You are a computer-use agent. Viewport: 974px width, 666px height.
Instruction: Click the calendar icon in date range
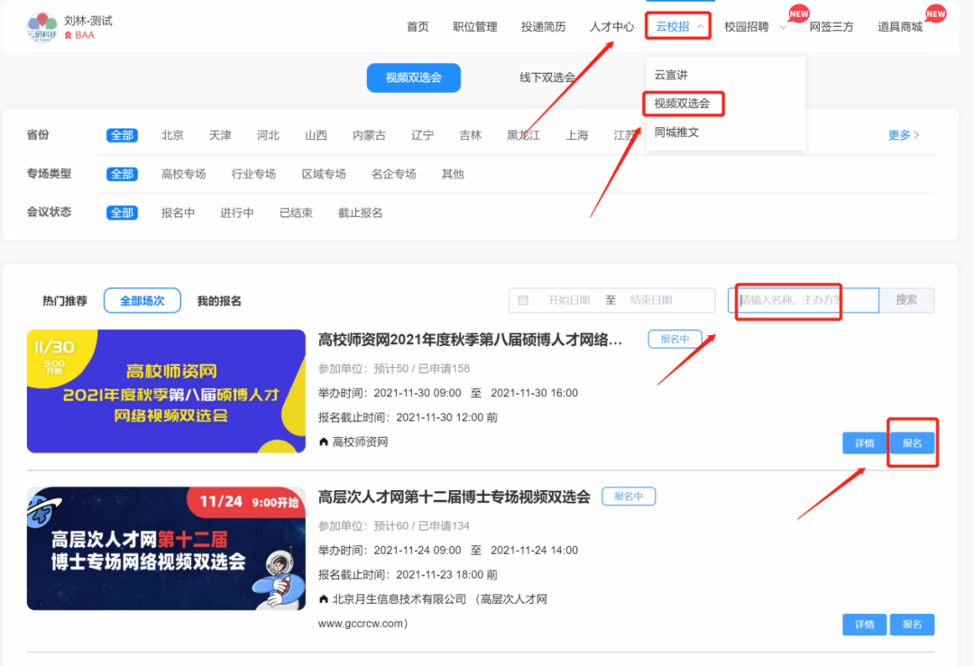coord(523,300)
